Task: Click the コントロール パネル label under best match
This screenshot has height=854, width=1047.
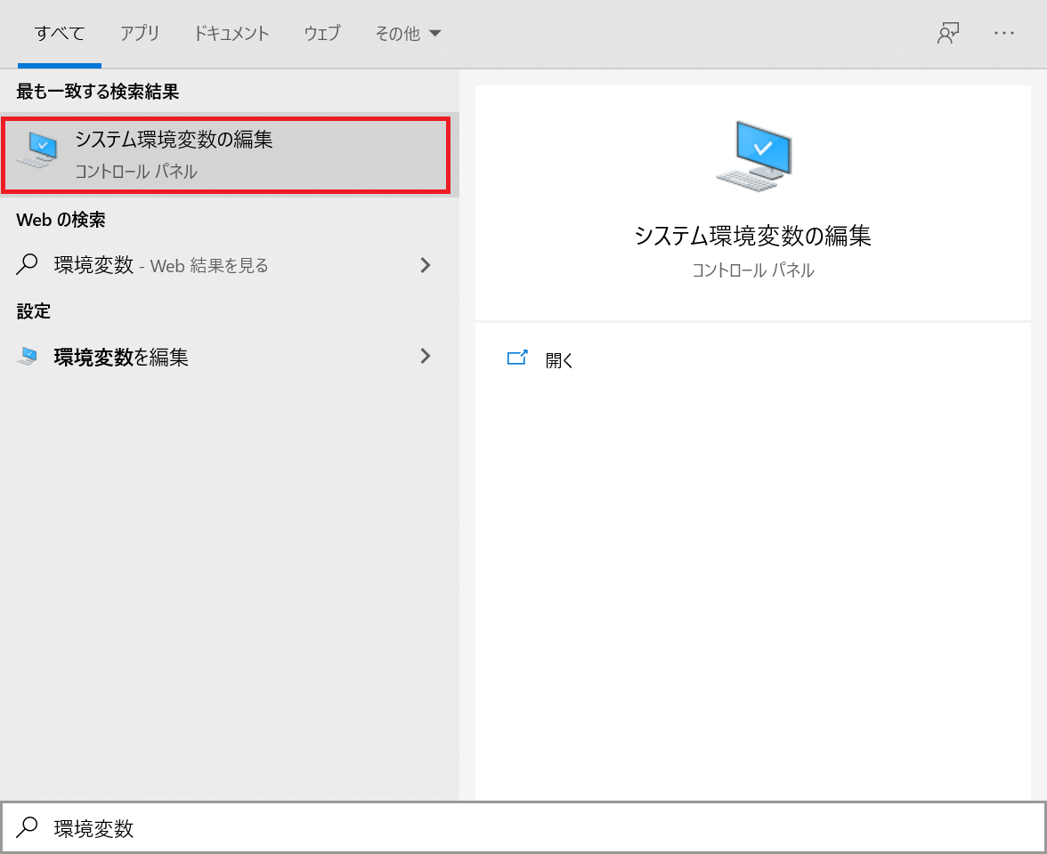Action: [x=135, y=172]
